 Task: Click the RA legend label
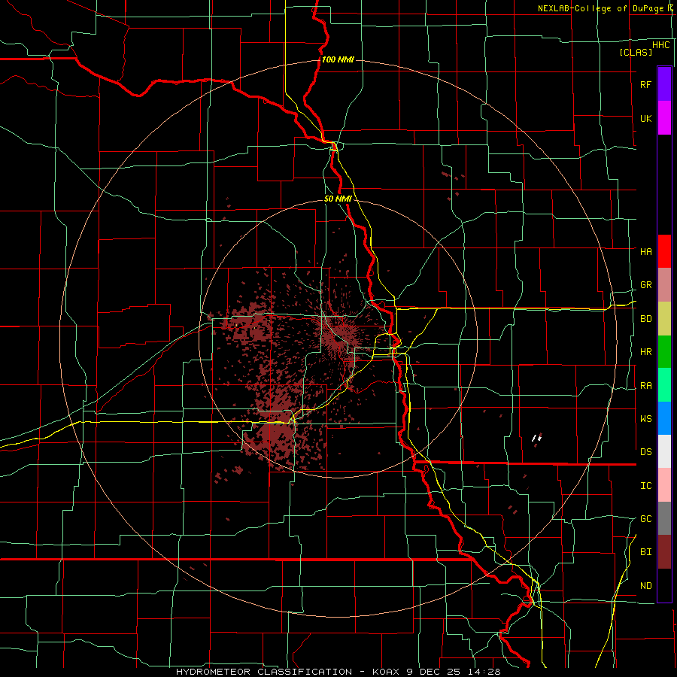point(645,386)
